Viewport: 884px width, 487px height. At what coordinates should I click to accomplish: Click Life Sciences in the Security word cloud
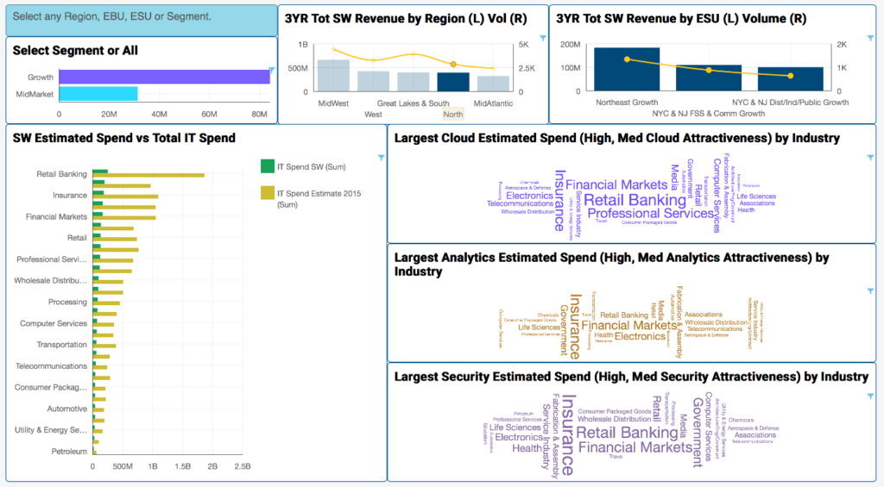pyautogui.click(x=515, y=428)
